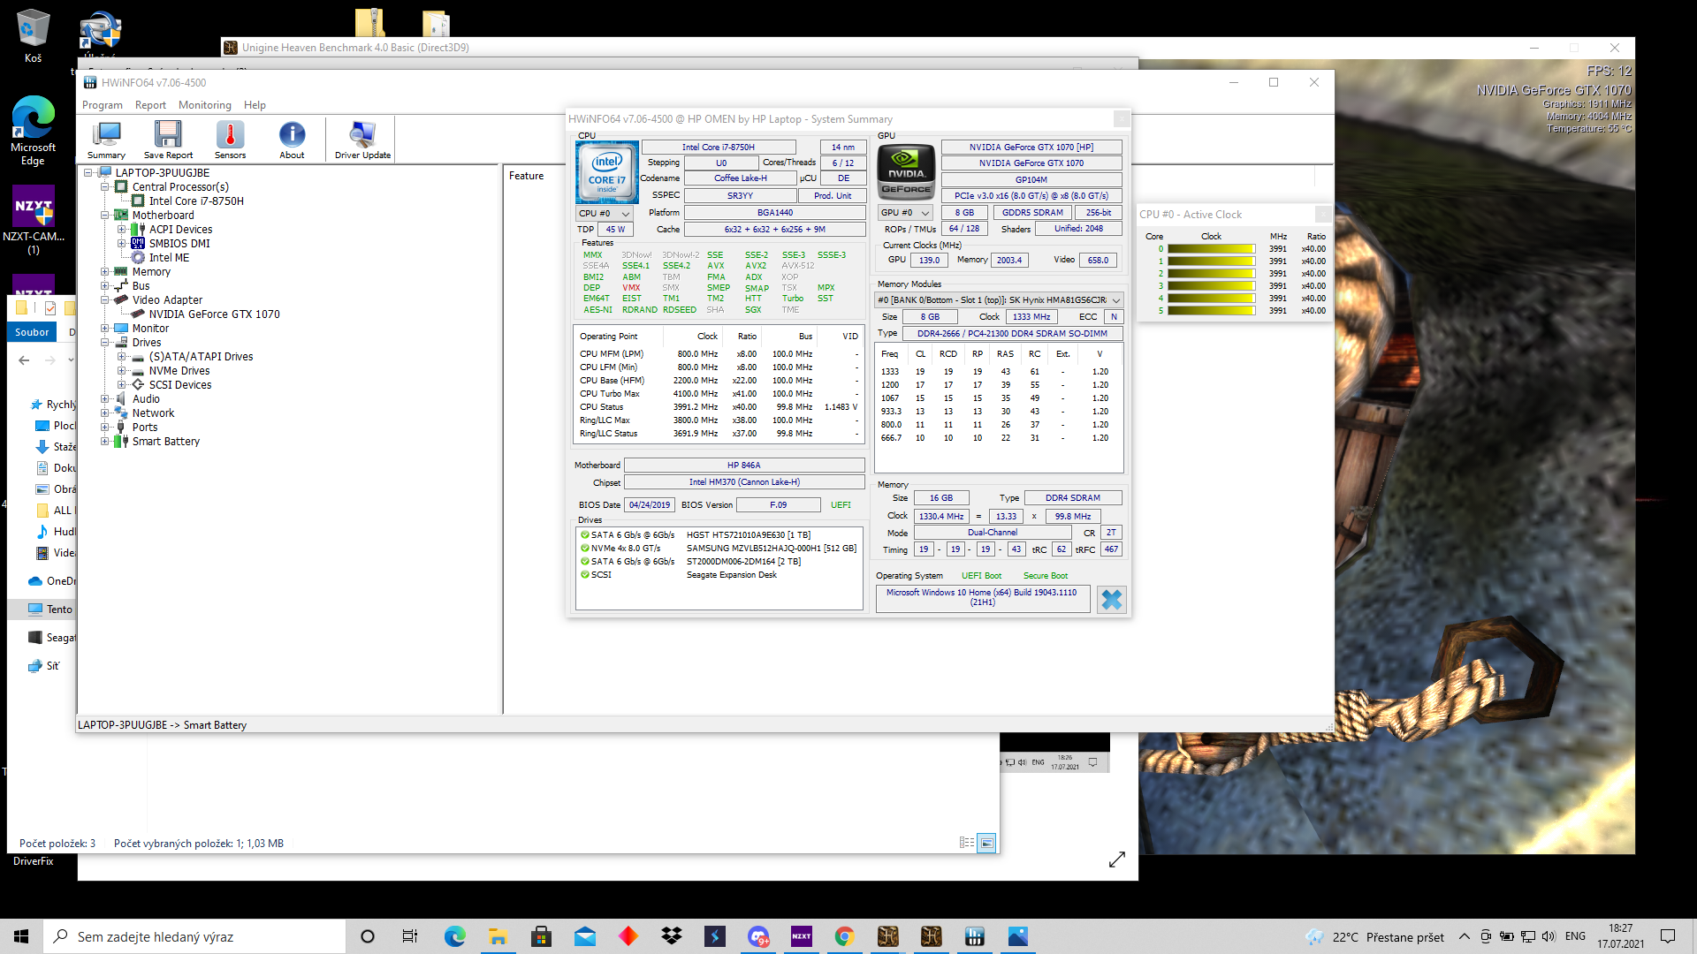The width and height of the screenshot is (1697, 954).
Task: Click the NVIDIA GeForce logo image
Action: pyautogui.click(x=906, y=171)
